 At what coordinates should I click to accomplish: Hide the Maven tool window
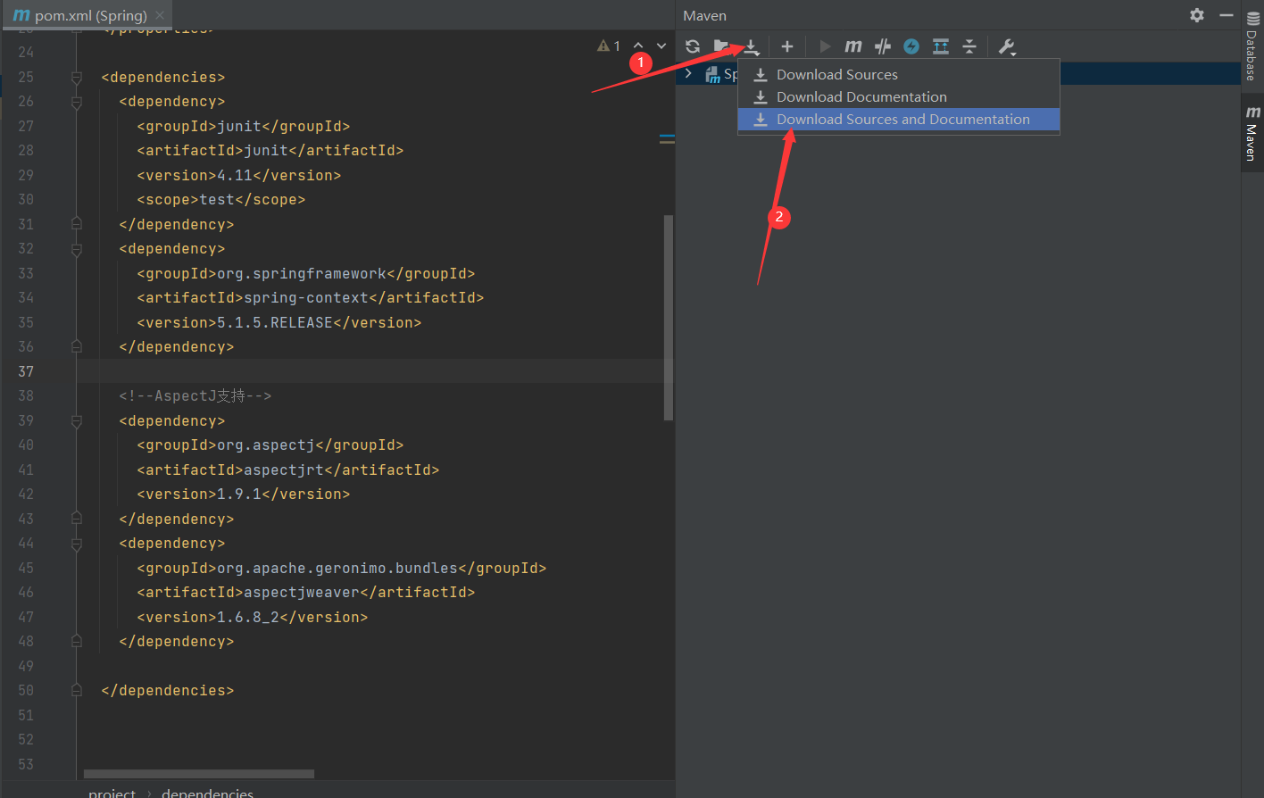pyautogui.click(x=1227, y=15)
